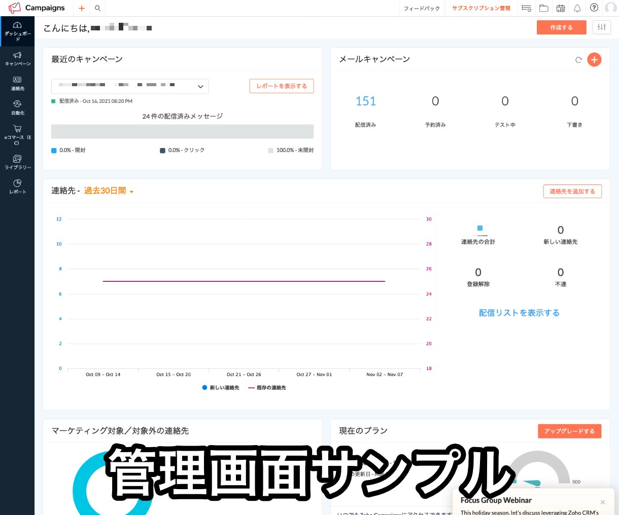Close the Focus Group Webinar popup
The width and height of the screenshot is (619, 515).
click(x=603, y=502)
